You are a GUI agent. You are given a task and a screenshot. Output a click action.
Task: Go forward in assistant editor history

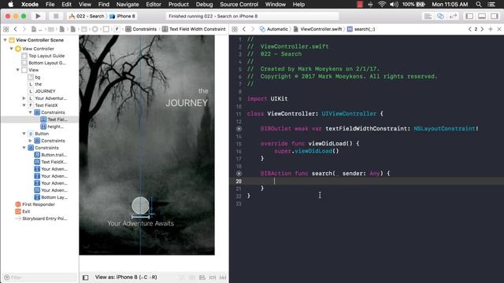(x=253, y=29)
